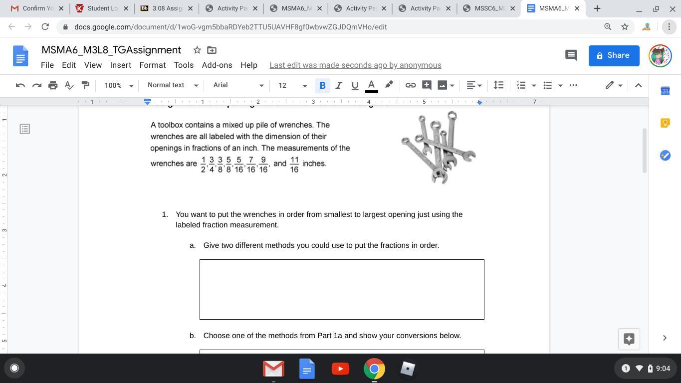Open the font size dropdown
The image size is (681, 383).
[x=292, y=85]
